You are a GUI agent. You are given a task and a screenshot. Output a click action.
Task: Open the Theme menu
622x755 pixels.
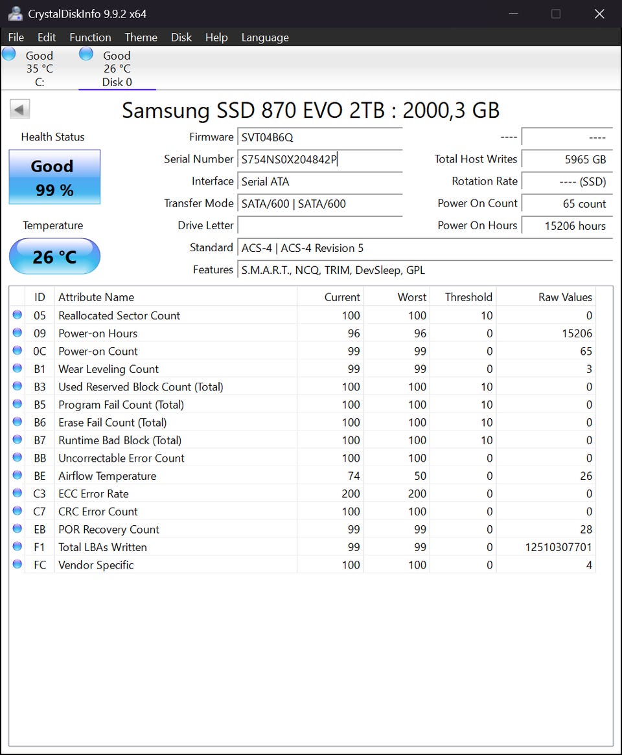pyautogui.click(x=141, y=37)
